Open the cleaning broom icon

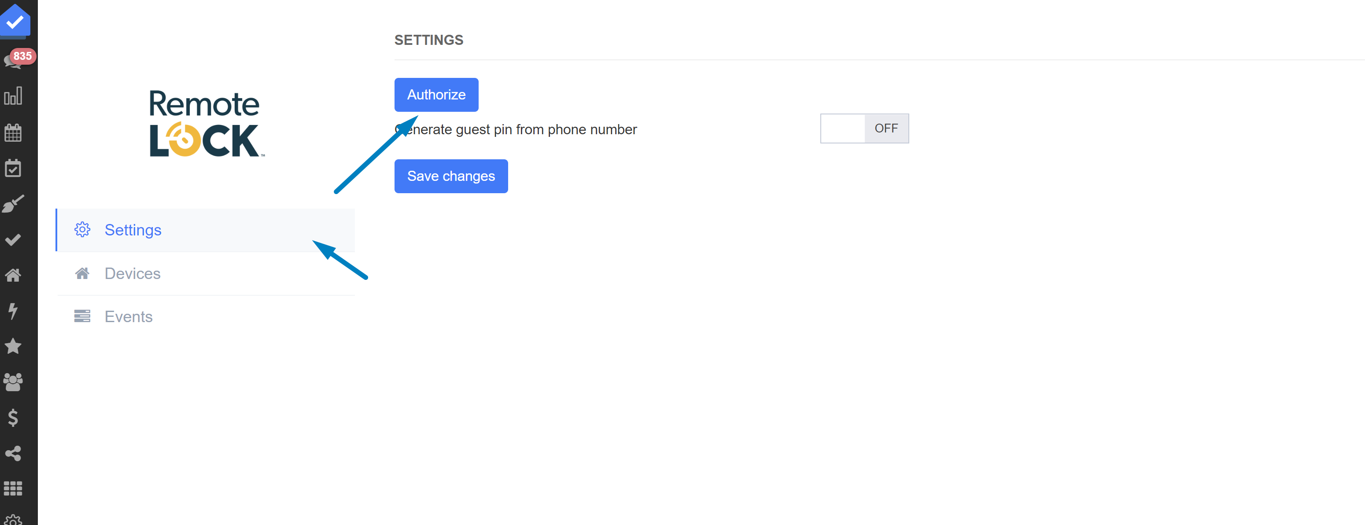[13, 204]
